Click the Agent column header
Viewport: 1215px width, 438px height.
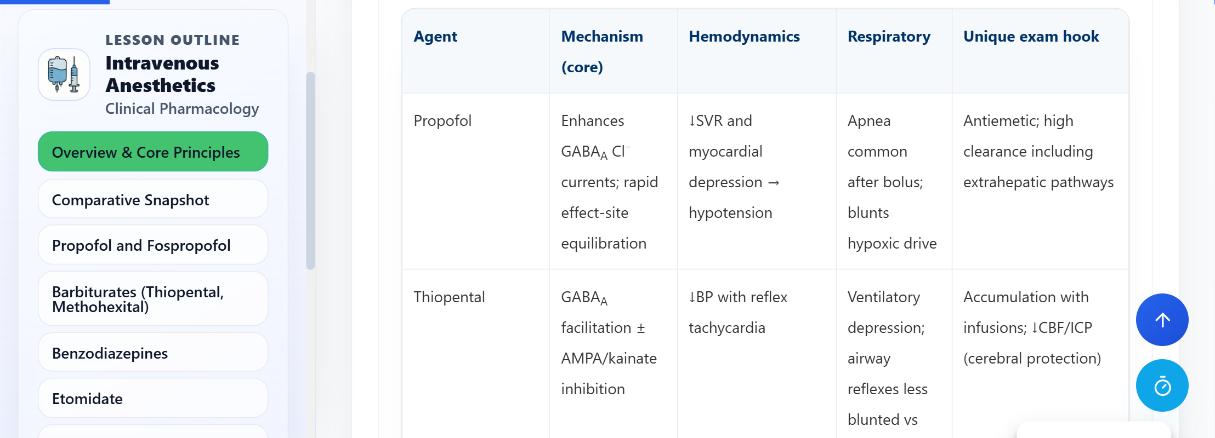(435, 37)
